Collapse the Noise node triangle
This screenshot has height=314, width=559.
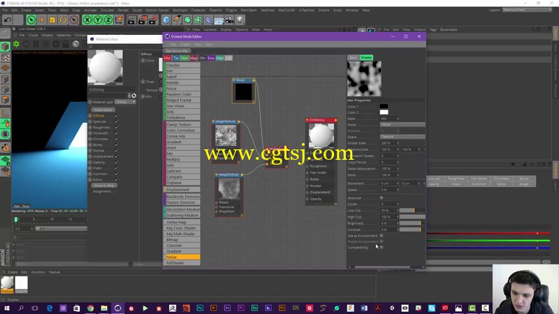234,80
